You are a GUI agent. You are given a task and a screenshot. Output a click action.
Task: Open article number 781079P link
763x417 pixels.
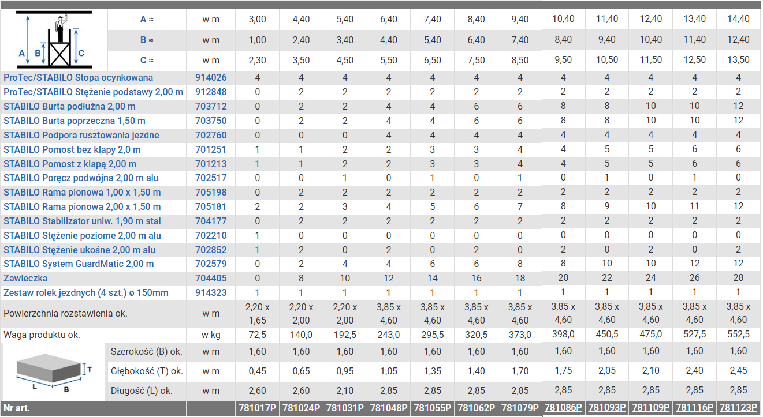point(520,408)
